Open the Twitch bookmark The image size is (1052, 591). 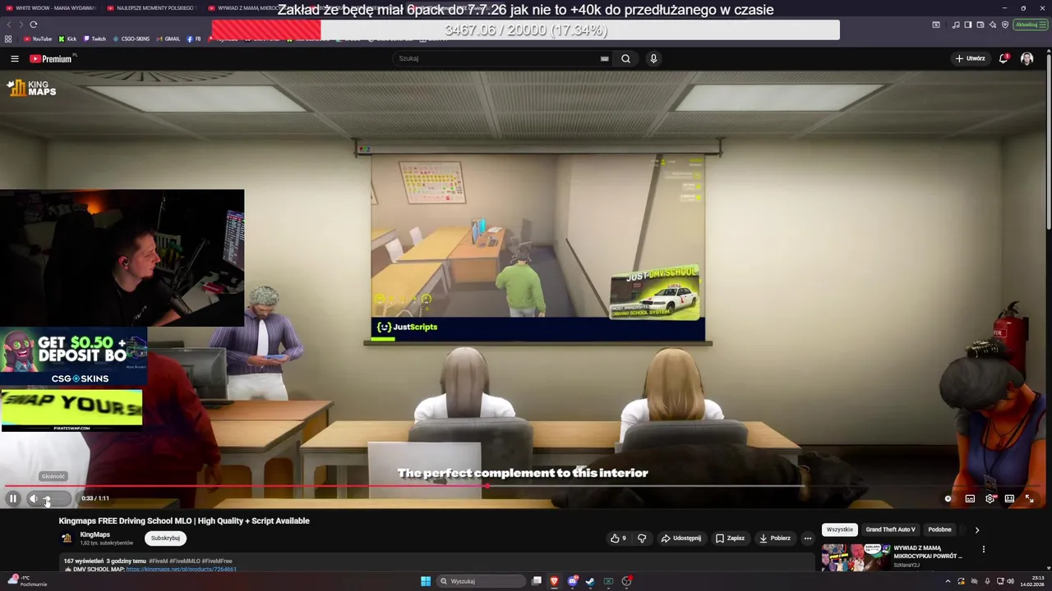point(95,39)
